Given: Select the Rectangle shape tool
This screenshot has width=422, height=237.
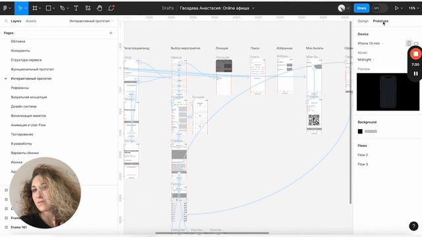Looking at the screenshot, I should pyautogui.click(x=48, y=8).
